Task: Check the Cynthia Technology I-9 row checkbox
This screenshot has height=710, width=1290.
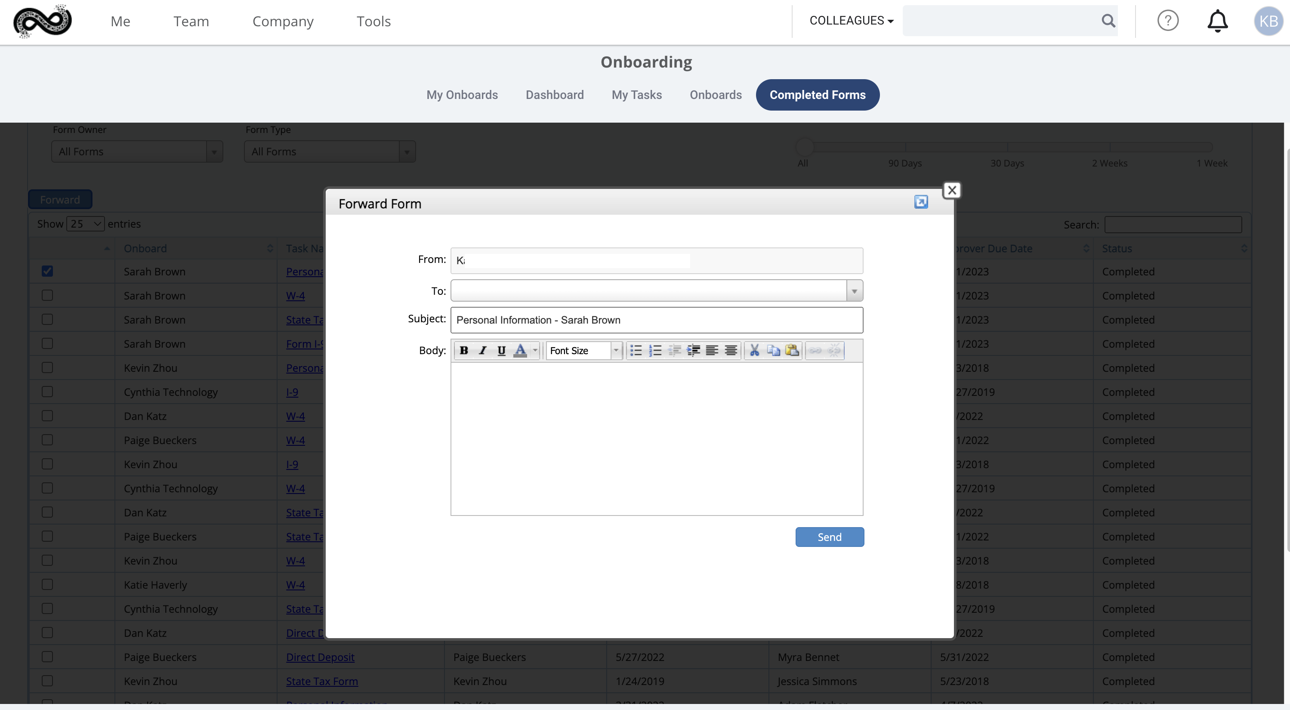Action: [x=47, y=392]
